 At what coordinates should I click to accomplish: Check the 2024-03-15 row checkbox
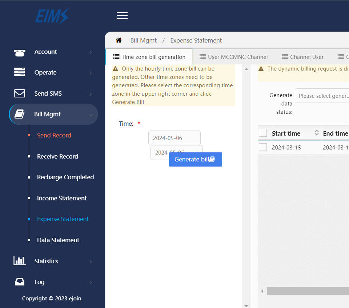[x=263, y=147]
